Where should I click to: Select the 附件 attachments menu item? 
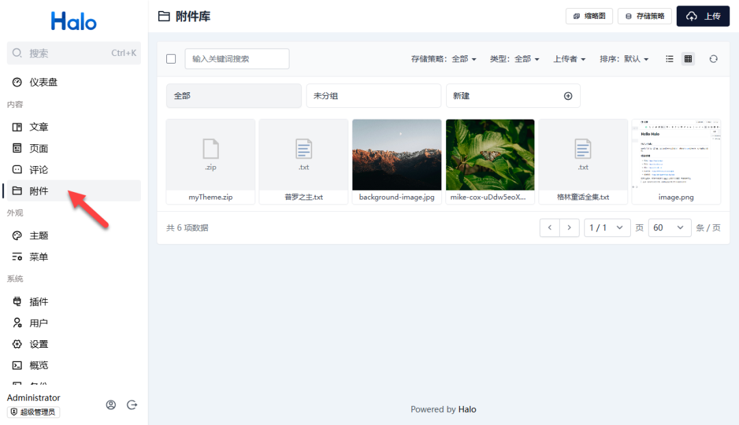[73, 191]
